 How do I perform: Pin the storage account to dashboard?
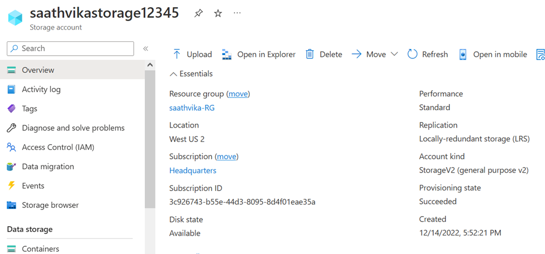198,13
